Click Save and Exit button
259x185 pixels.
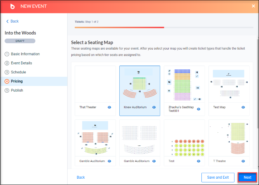(x=218, y=178)
